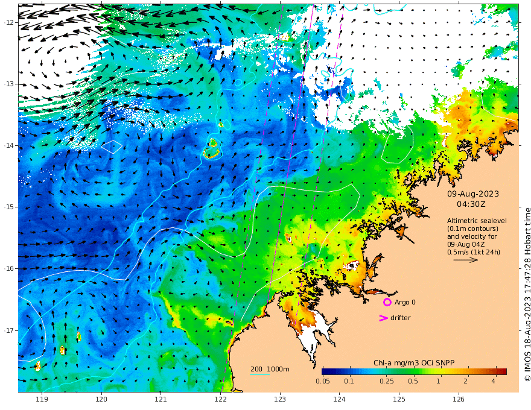Click the '200 1000m' depth legend text
The height and width of the screenshot is (410, 531).
point(270,369)
